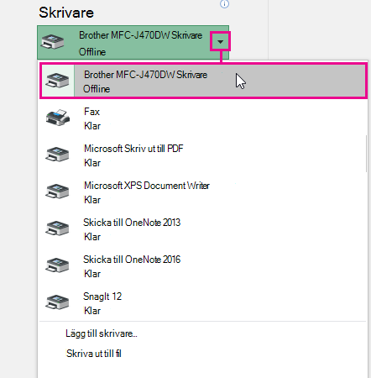The width and height of the screenshot is (371, 378).
Task: Click the info icon beside Skrivare
Action: coord(224,4)
